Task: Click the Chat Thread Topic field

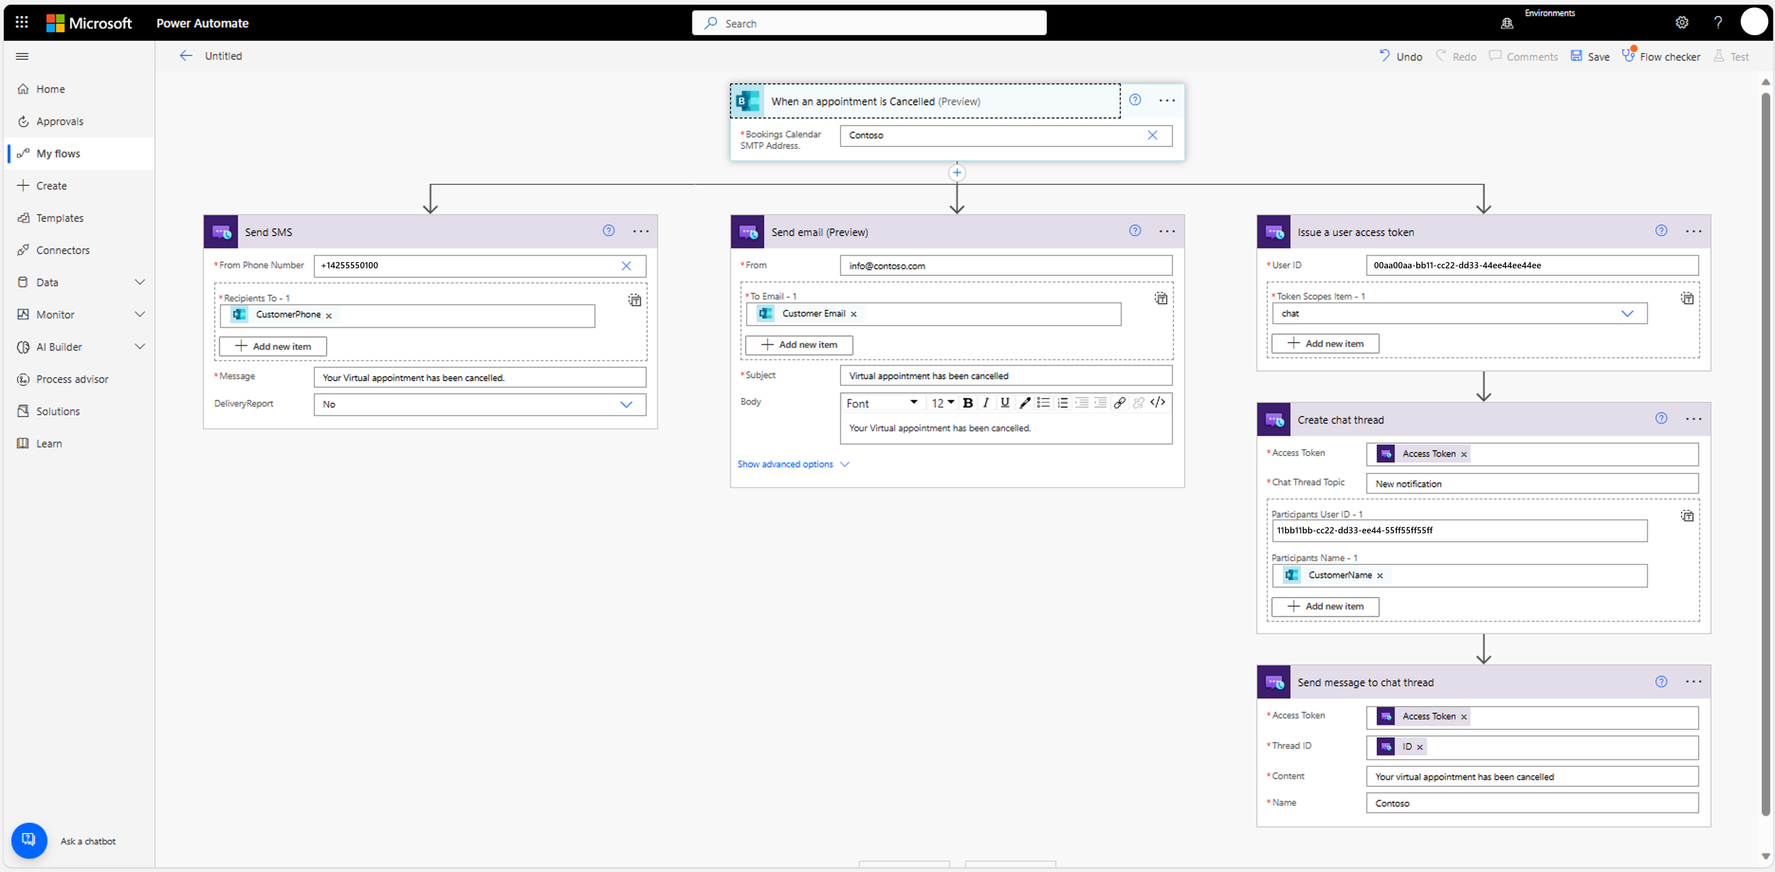Action: (x=1532, y=483)
